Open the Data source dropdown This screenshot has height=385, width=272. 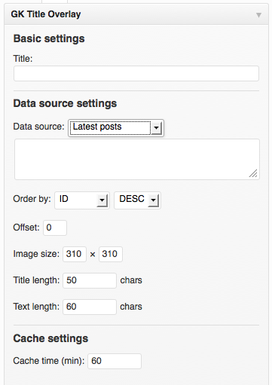point(116,128)
